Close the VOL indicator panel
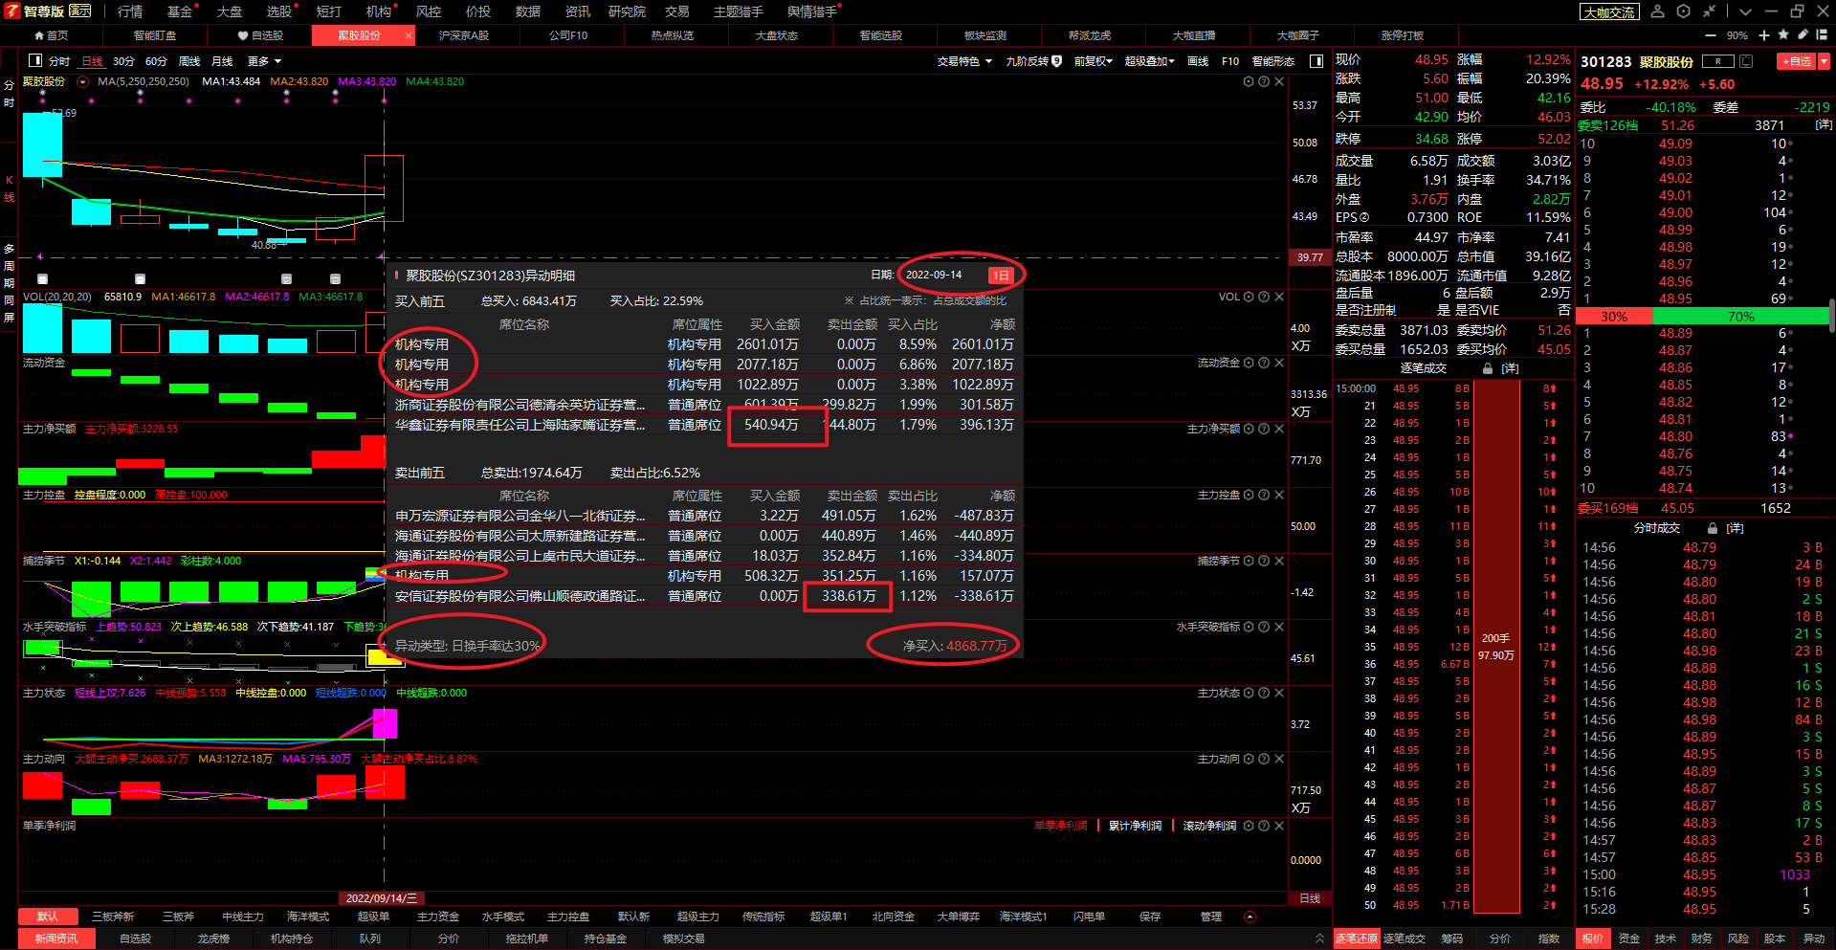Viewport: 1836px width, 950px height. pos(1279,297)
